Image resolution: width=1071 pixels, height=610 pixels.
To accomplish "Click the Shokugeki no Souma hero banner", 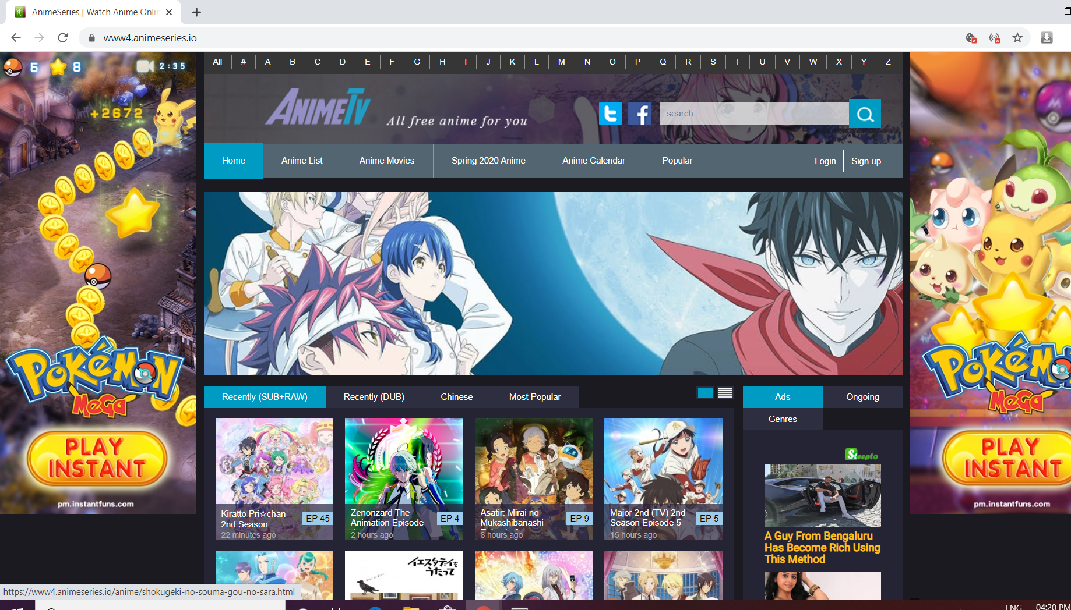I will point(554,283).
